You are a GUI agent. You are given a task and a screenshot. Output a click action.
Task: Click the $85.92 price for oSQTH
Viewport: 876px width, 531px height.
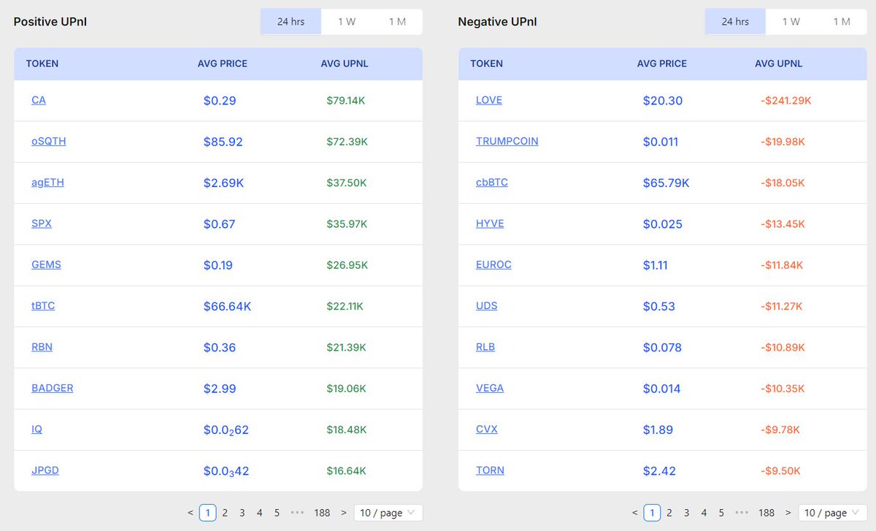223,142
